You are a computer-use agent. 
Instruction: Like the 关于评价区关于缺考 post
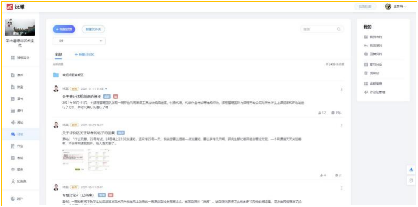[x=322, y=175]
